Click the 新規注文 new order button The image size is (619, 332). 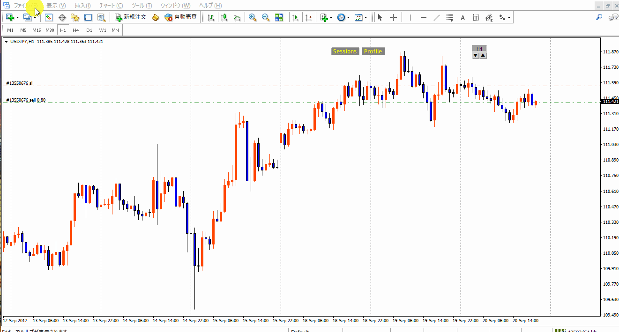point(131,17)
